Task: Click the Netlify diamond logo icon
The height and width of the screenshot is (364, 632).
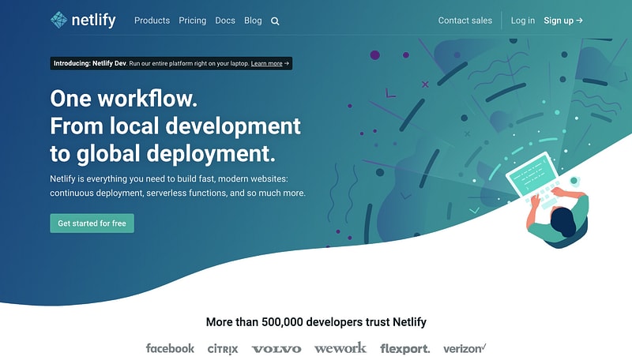Action: [x=58, y=20]
